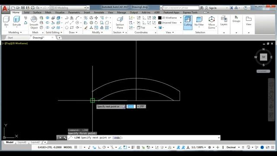Click the Help question mark icon

pyautogui.click(x=245, y=8)
